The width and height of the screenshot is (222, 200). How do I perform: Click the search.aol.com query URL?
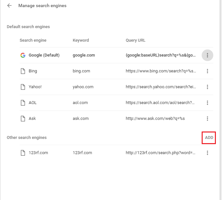pos(160,103)
